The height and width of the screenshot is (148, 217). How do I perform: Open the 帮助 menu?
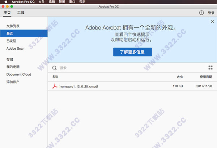[82, 2]
